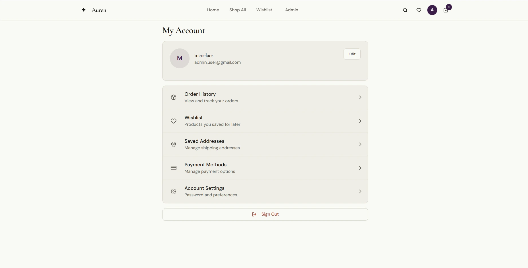Viewport: 528px width, 268px height.
Task: Click the sign-out arrow icon
Action: point(254,214)
